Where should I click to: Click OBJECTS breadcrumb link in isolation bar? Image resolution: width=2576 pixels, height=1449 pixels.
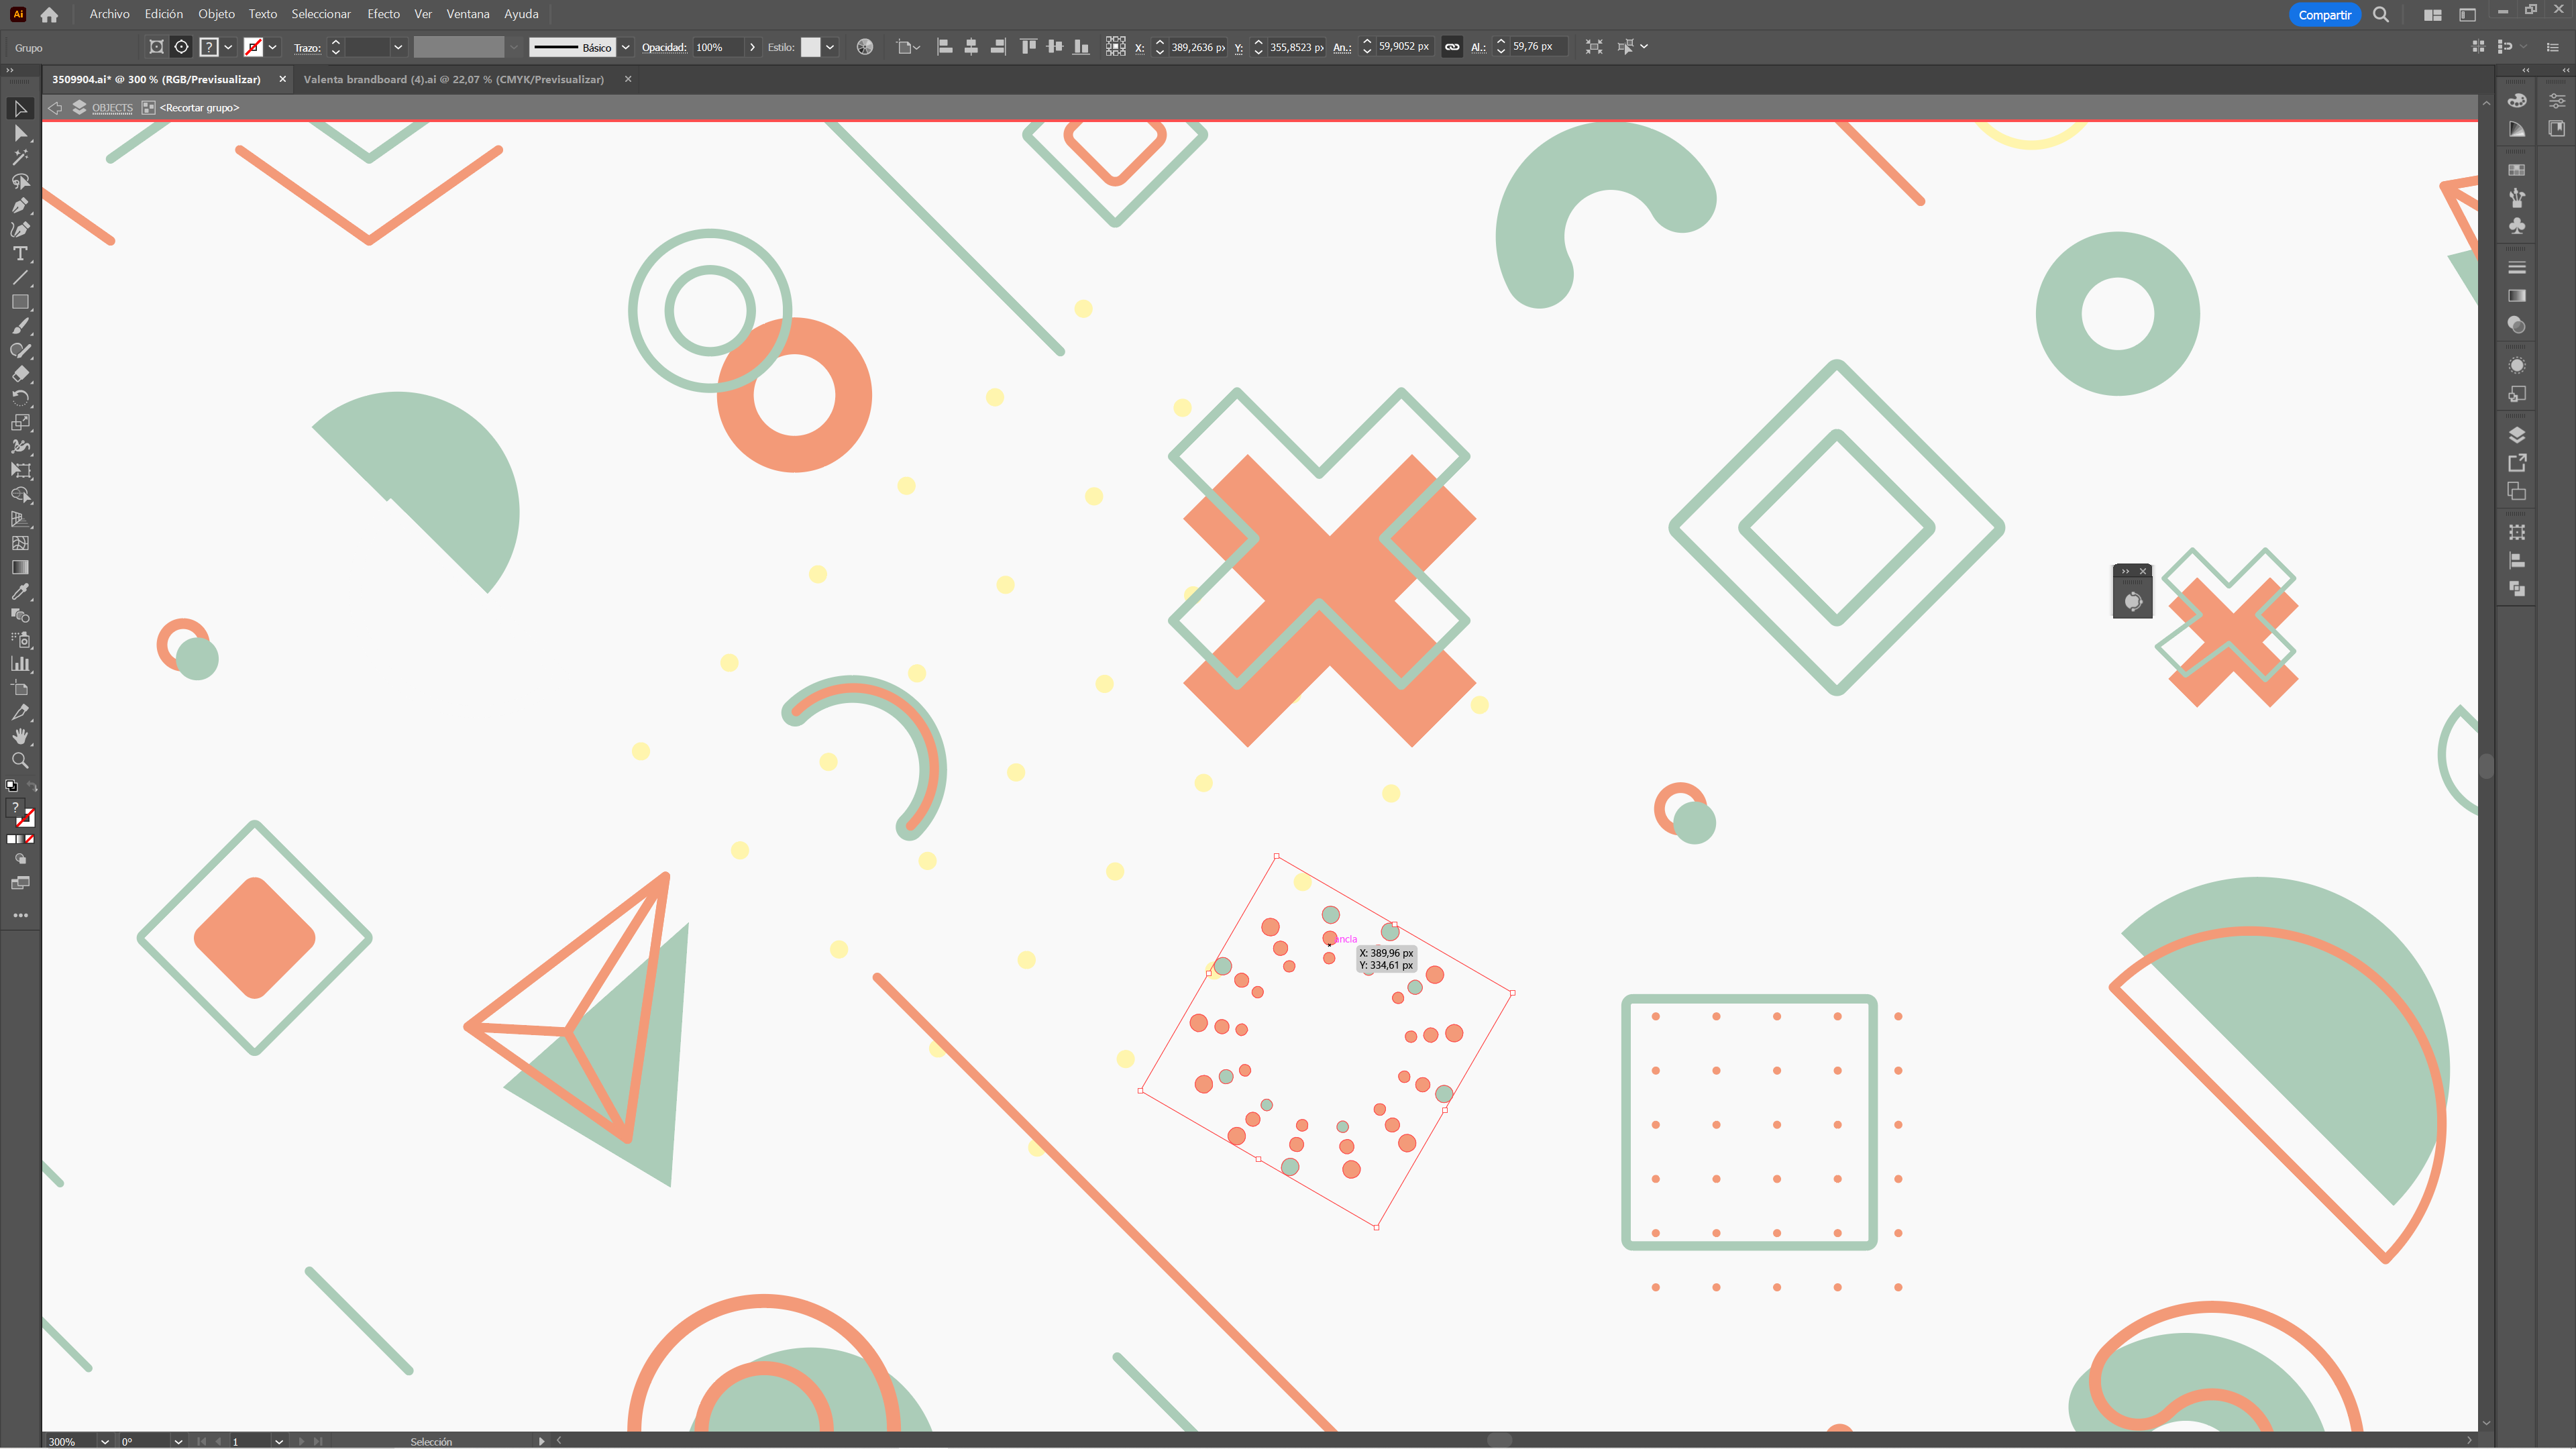112,108
